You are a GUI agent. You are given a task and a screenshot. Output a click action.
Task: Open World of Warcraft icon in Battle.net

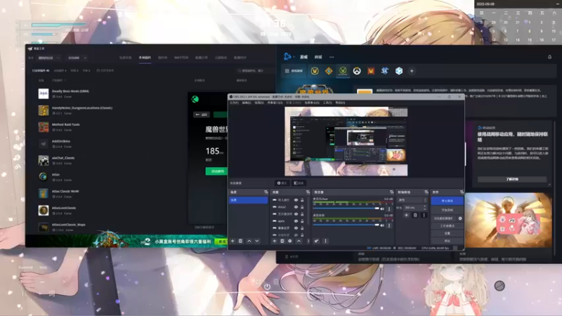coord(315,71)
